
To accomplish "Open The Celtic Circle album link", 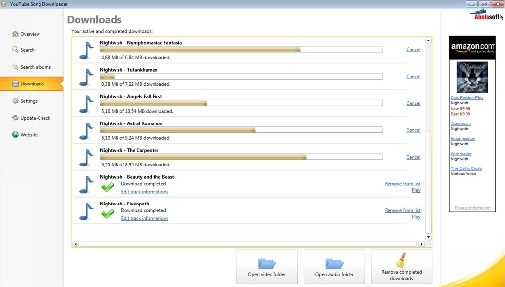I will (x=466, y=168).
